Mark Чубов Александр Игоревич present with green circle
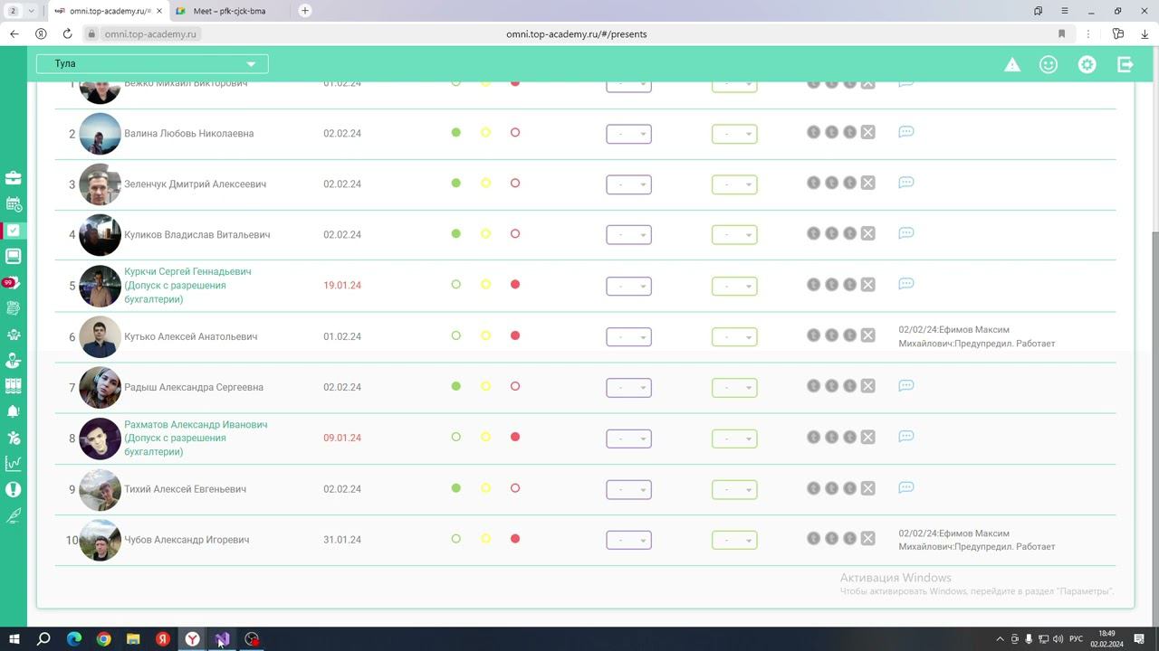 click(x=456, y=540)
